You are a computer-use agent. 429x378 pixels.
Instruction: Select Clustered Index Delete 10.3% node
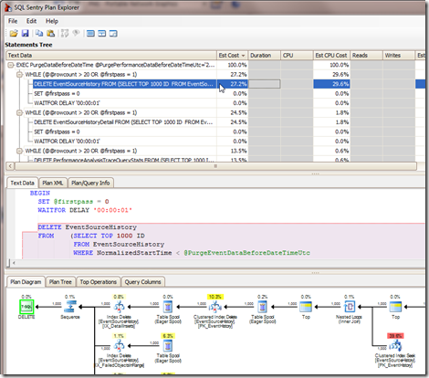tap(215, 307)
